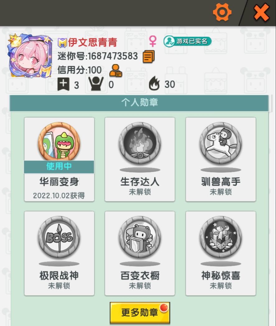Tap the female gender symbol icon
The width and height of the screenshot is (276, 326).
point(153,41)
